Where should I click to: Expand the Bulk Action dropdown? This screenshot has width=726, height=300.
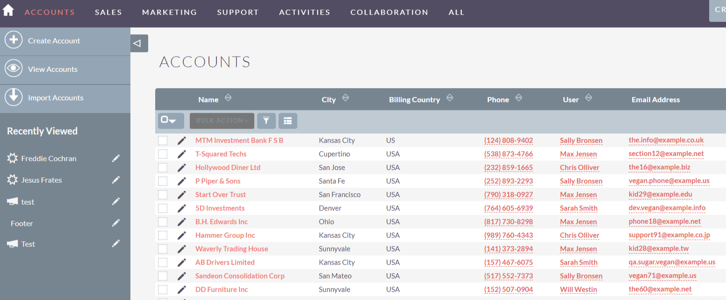(222, 121)
